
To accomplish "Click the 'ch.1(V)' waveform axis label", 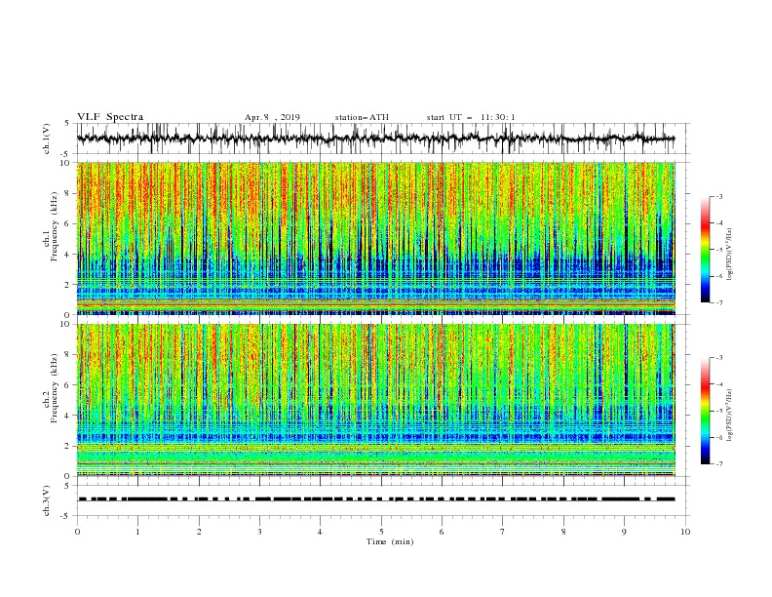I will point(47,139).
